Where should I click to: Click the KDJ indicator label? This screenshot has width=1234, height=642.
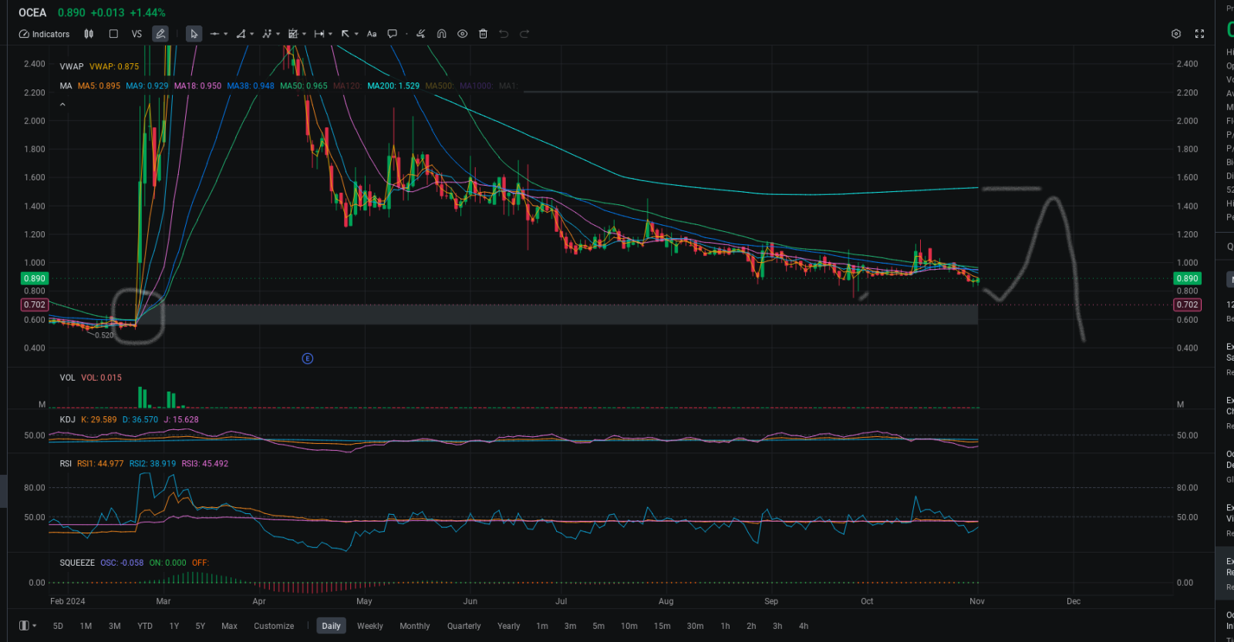click(67, 419)
